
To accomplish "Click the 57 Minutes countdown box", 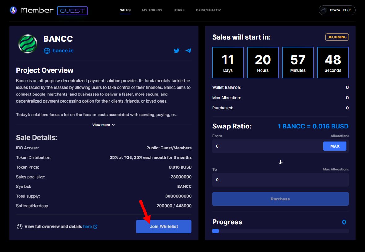I will (x=298, y=63).
